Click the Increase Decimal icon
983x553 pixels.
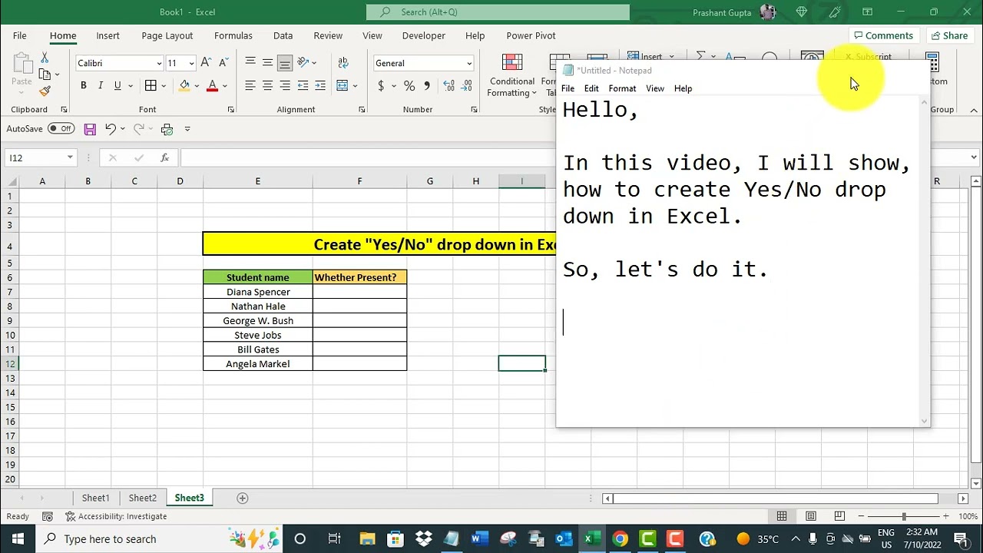click(x=447, y=85)
